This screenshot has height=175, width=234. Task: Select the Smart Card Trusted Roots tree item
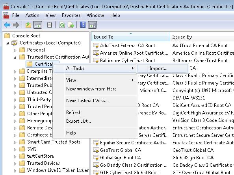pos(54,142)
